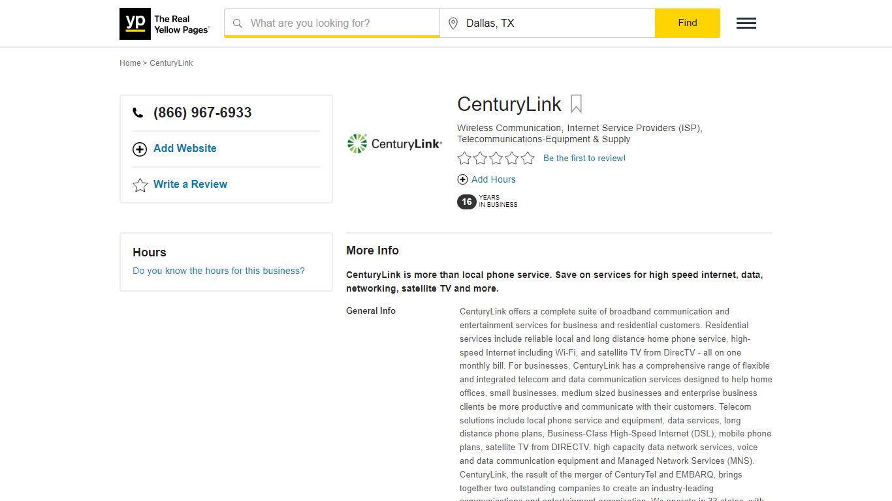Click the Hours heading

tap(150, 252)
